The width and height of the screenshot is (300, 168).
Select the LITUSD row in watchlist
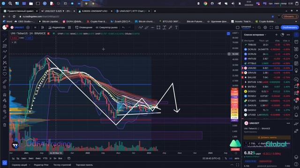point(267,115)
